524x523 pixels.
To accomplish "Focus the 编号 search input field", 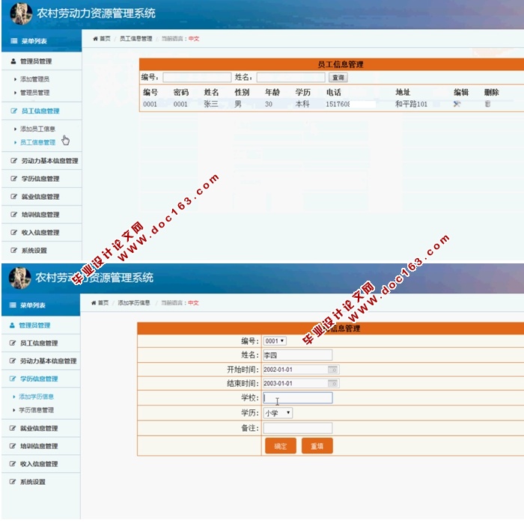I will [197, 78].
